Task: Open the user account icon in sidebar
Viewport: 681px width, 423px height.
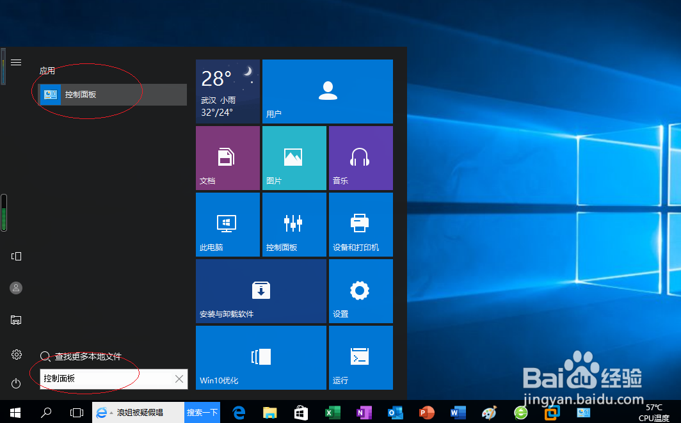Action: point(16,288)
